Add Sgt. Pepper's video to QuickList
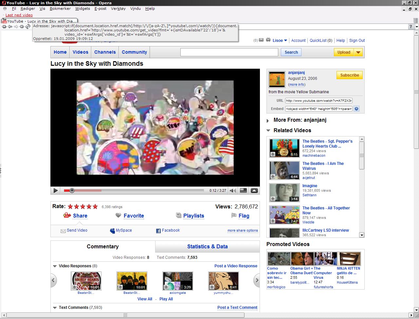 pyautogui.click(x=273, y=154)
